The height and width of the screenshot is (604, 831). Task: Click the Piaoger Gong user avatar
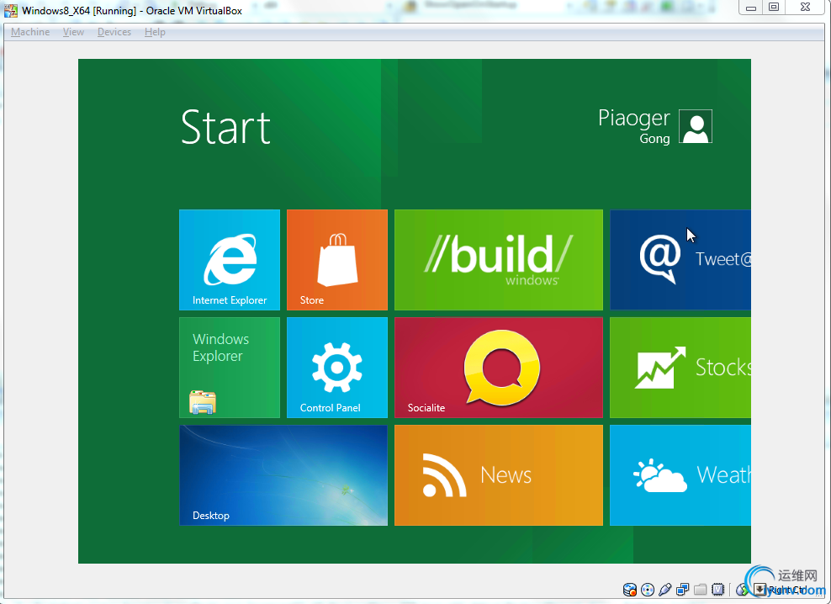tap(696, 126)
